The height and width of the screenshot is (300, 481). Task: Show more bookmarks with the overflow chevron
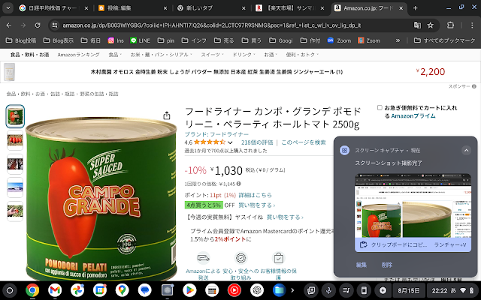tap(398, 40)
